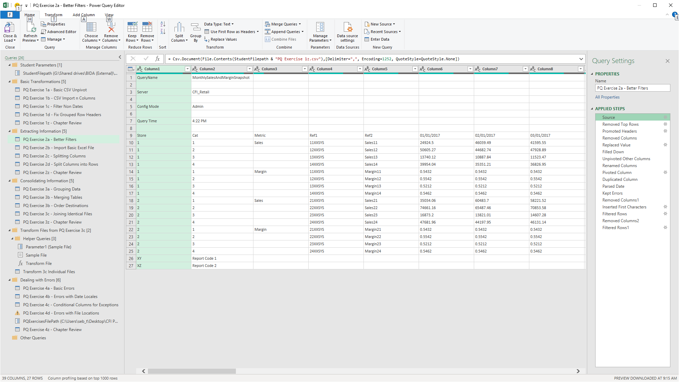Click the Refresh Preview icon
679x382 pixels.
[30, 28]
